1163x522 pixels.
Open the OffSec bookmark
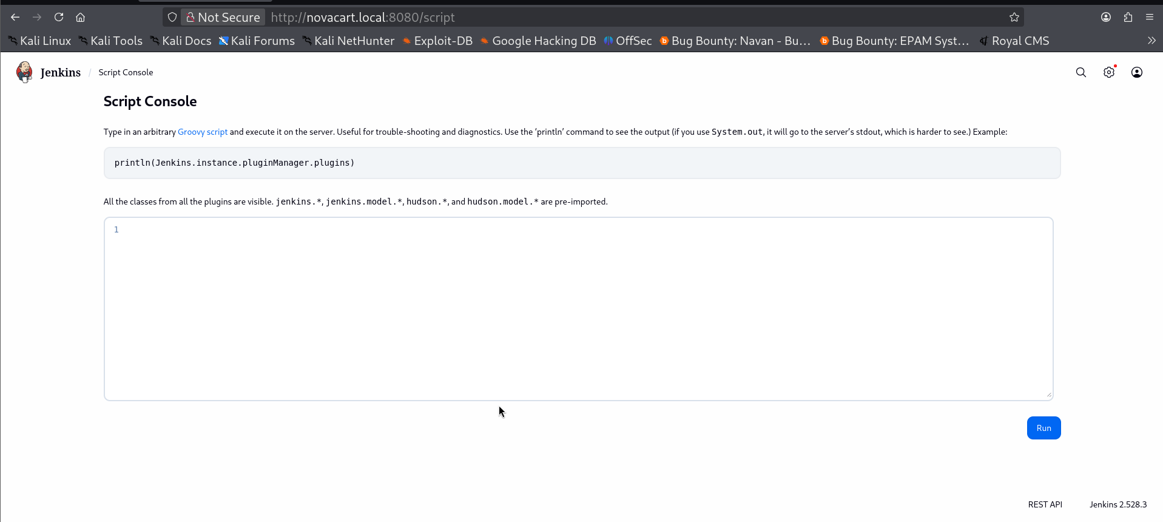(x=628, y=41)
